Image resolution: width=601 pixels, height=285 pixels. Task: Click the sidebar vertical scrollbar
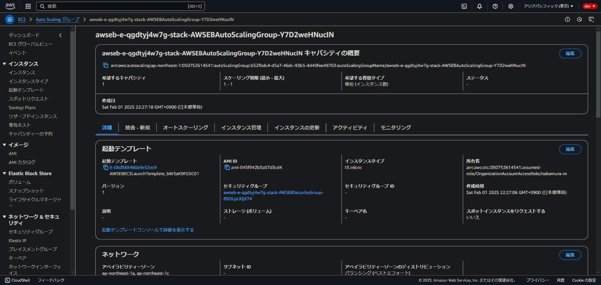[x=73, y=120]
